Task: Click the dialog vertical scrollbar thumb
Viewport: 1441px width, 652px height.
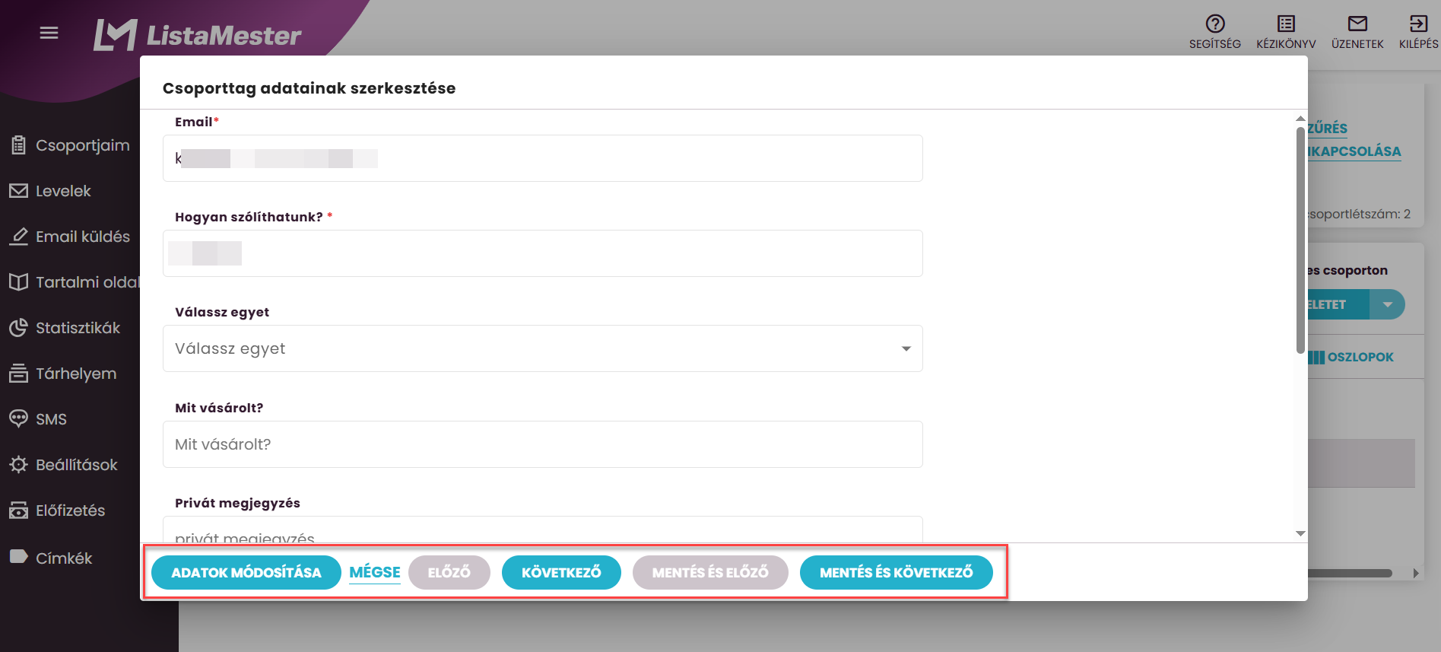Action: 1300,239
